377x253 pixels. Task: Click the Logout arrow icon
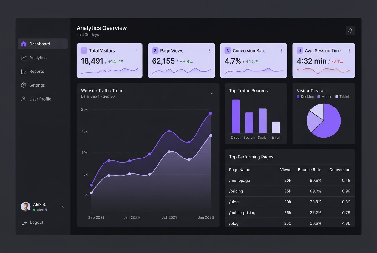[24, 222]
